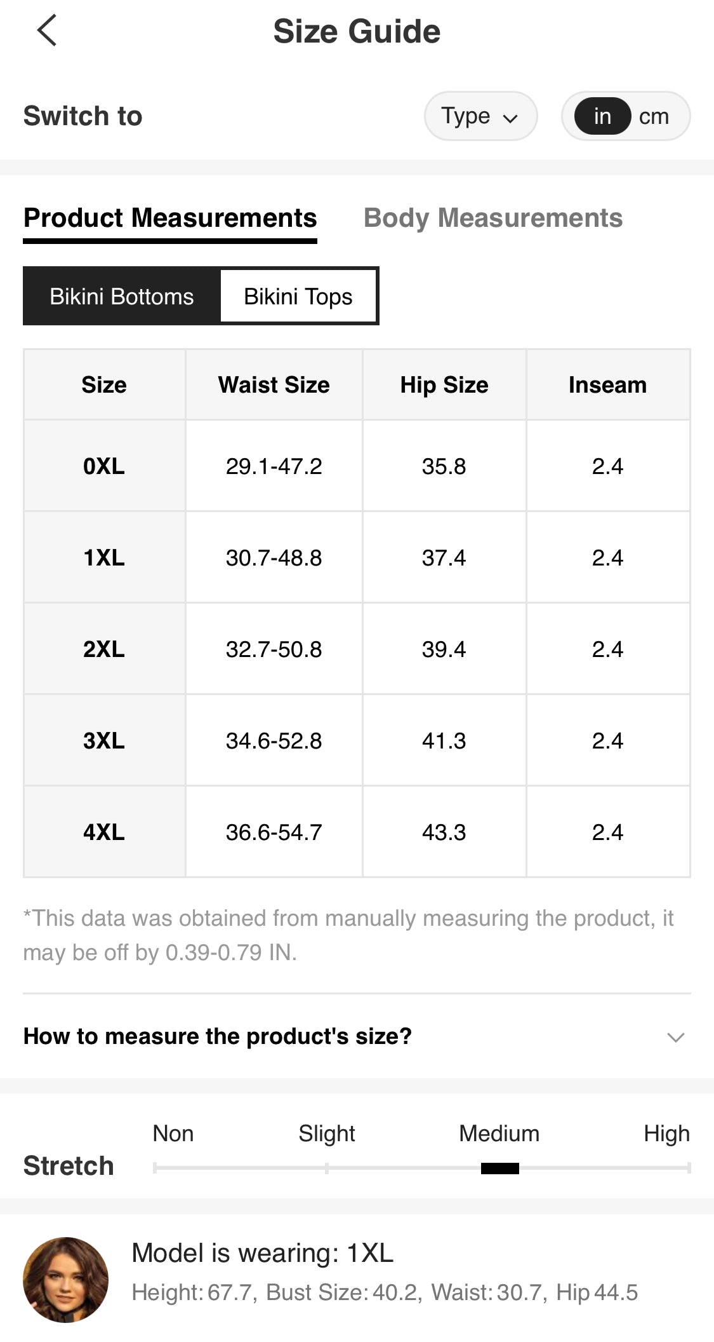Go back using the arrow icon

[47, 30]
